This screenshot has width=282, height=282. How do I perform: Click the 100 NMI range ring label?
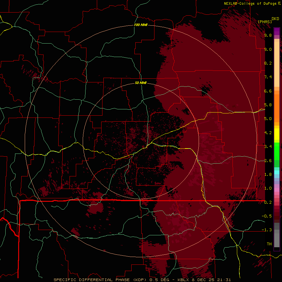[x=141, y=25]
